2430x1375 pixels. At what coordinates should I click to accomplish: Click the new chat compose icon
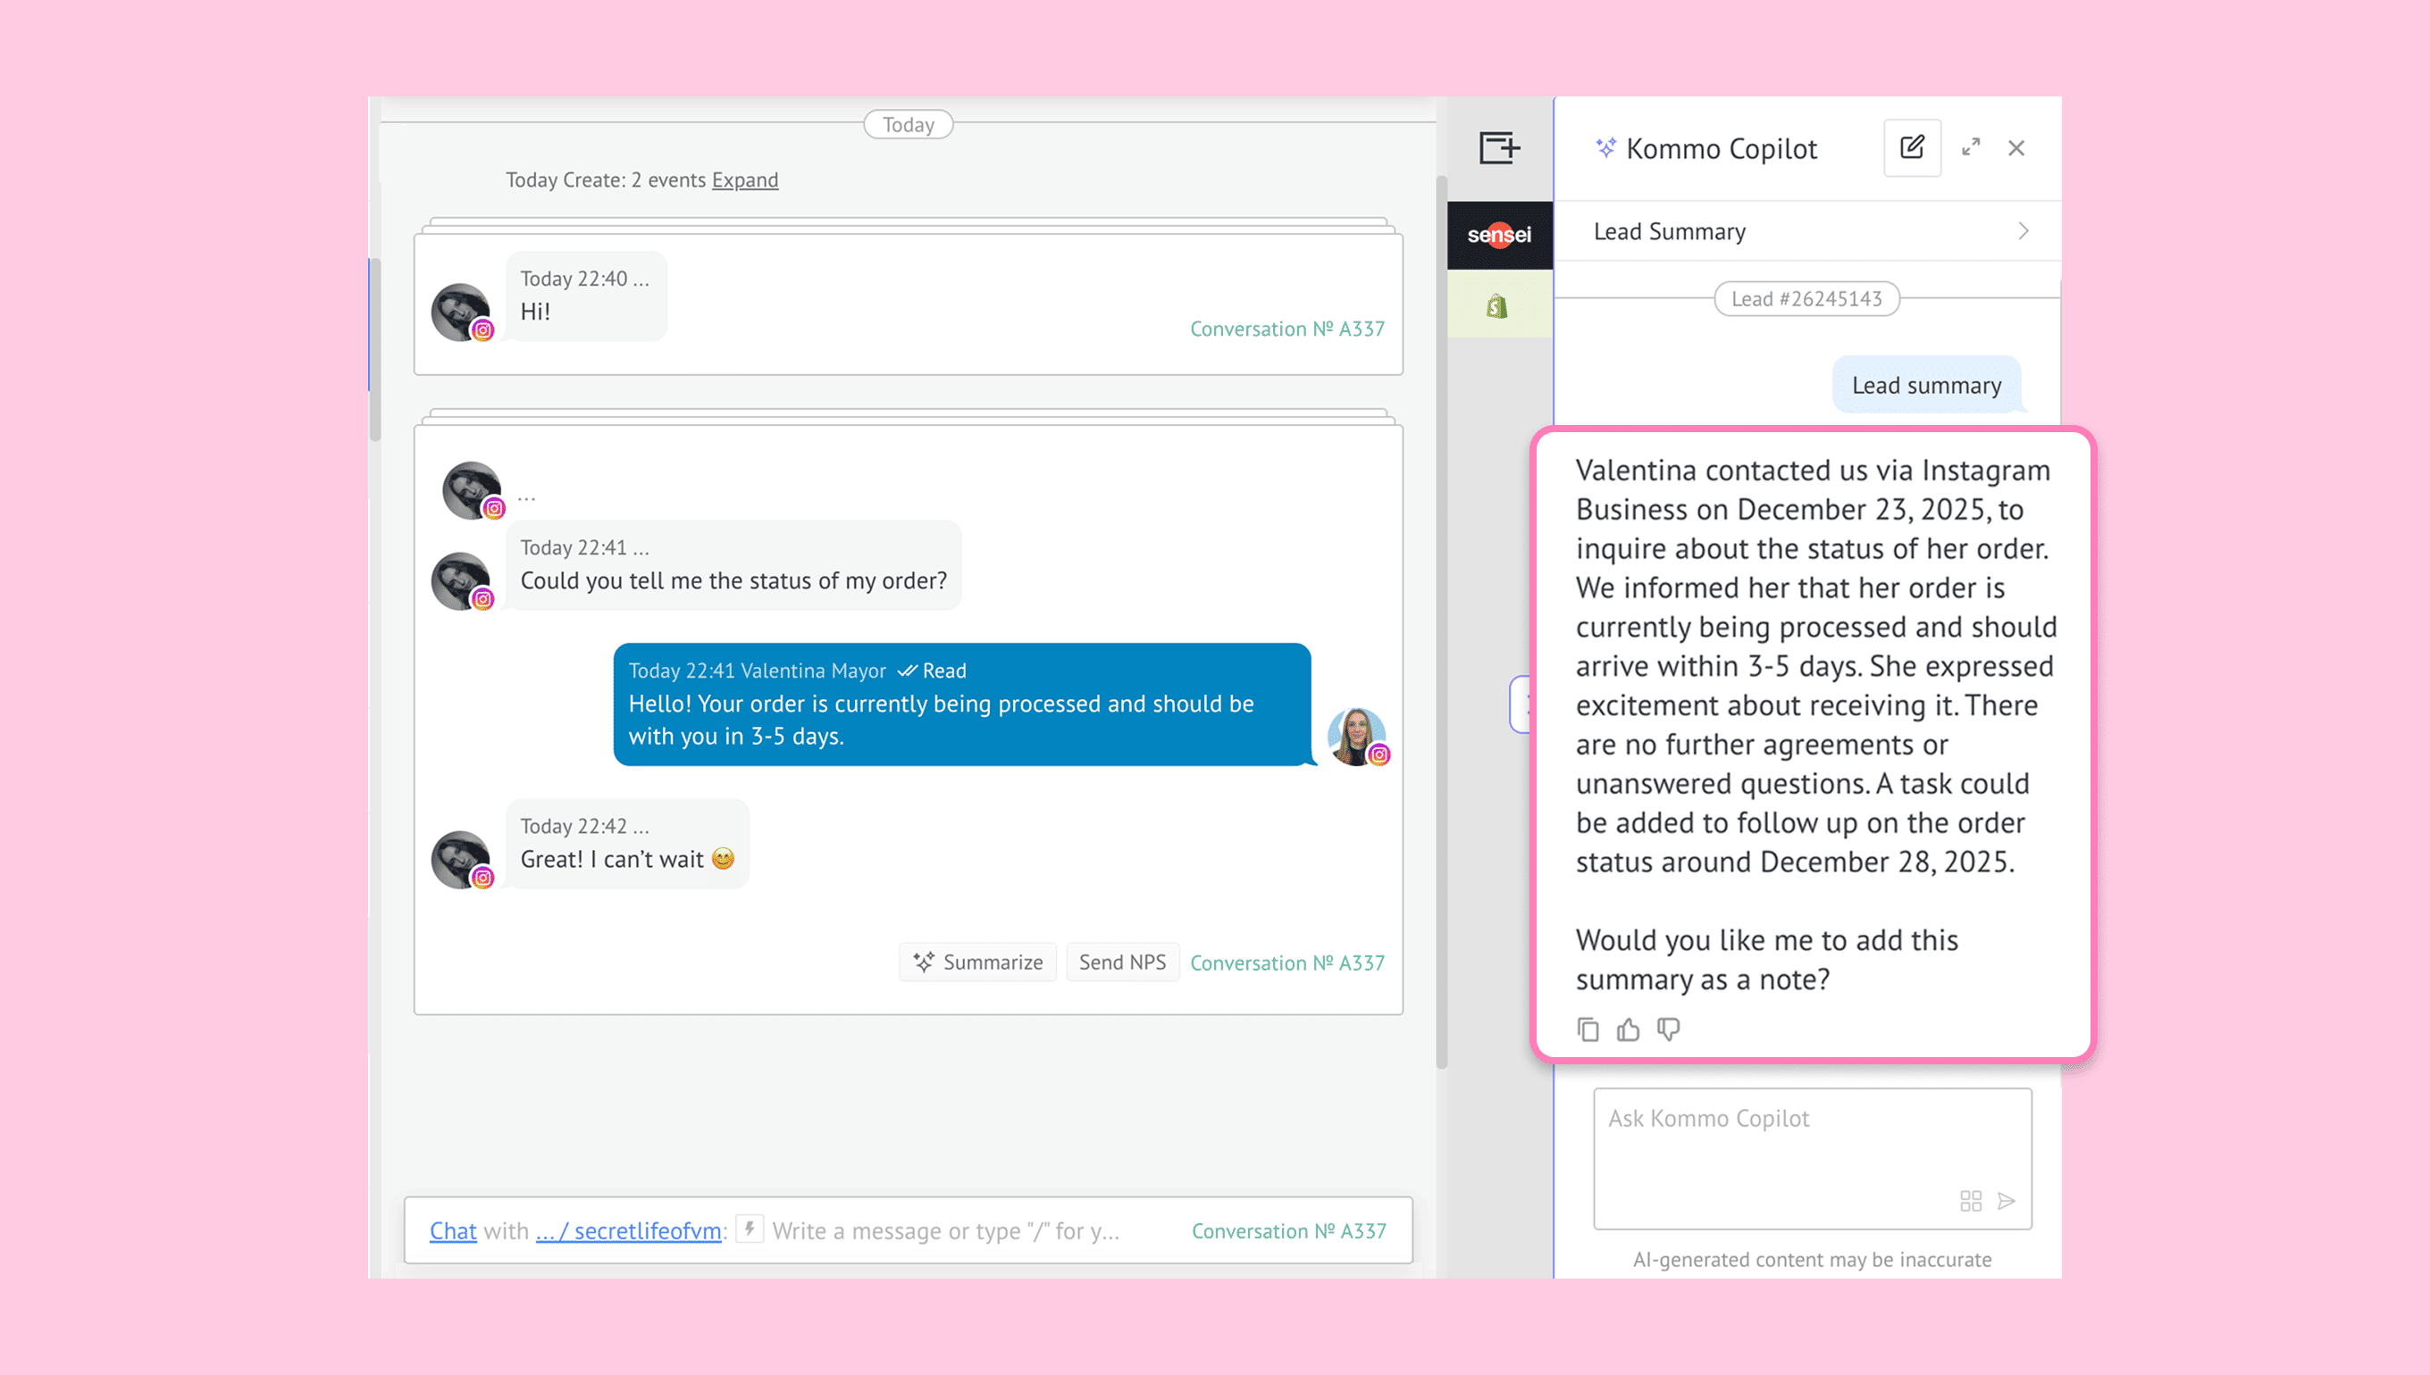(x=1911, y=148)
